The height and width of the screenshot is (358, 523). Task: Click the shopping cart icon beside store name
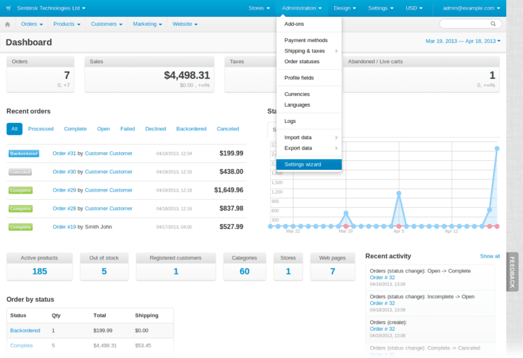9,8
